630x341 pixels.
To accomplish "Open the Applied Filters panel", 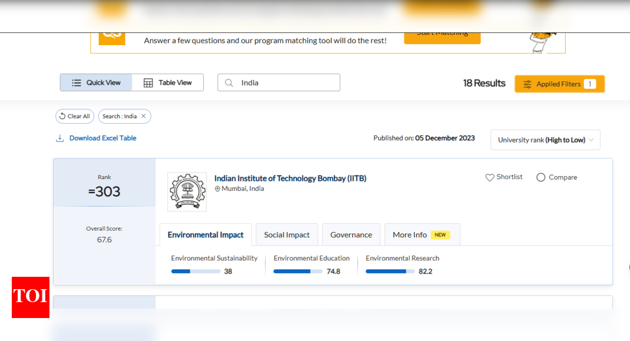I will 559,84.
